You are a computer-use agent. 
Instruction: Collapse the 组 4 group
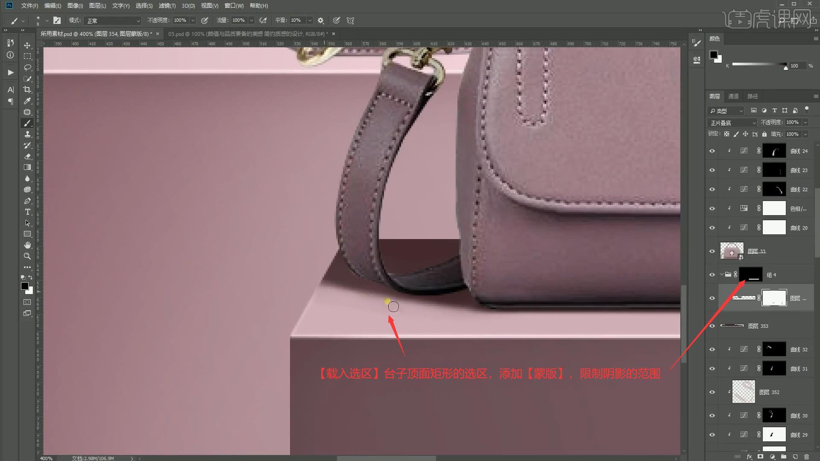[722, 274]
